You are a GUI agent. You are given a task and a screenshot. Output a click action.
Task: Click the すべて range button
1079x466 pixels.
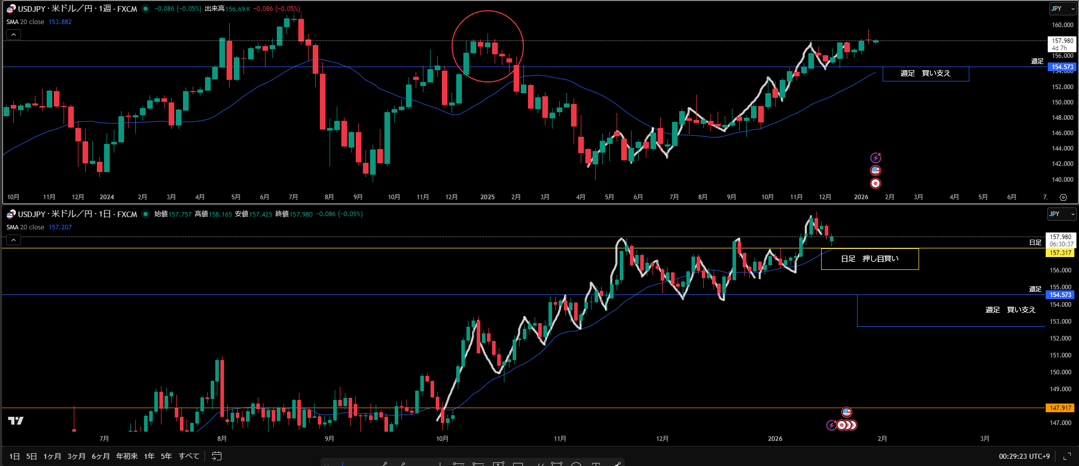[189, 456]
